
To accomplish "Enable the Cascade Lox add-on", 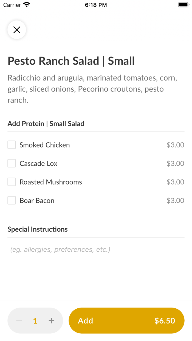I will 12,163.
